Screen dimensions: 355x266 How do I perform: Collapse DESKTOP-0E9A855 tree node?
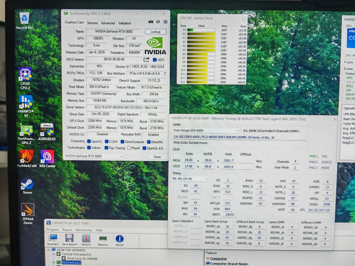coord(48,250)
